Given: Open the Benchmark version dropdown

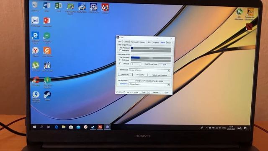Looking at the screenshot, I should click(149, 70).
